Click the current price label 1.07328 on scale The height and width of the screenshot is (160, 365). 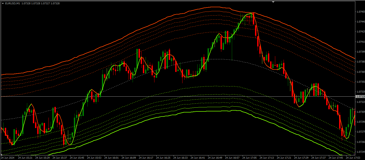tap(360, 96)
